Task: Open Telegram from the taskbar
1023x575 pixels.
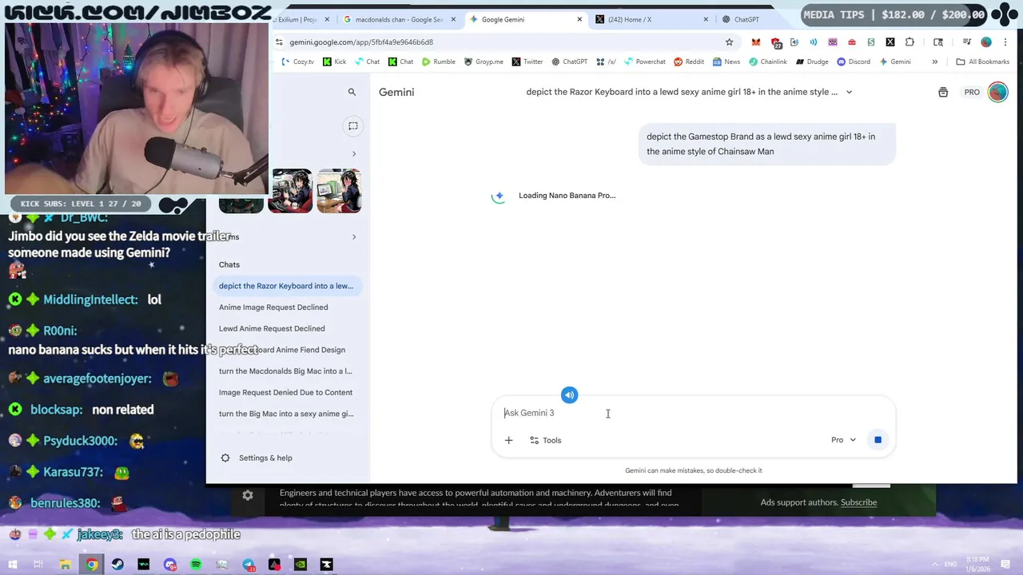Action: [x=249, y=565]
